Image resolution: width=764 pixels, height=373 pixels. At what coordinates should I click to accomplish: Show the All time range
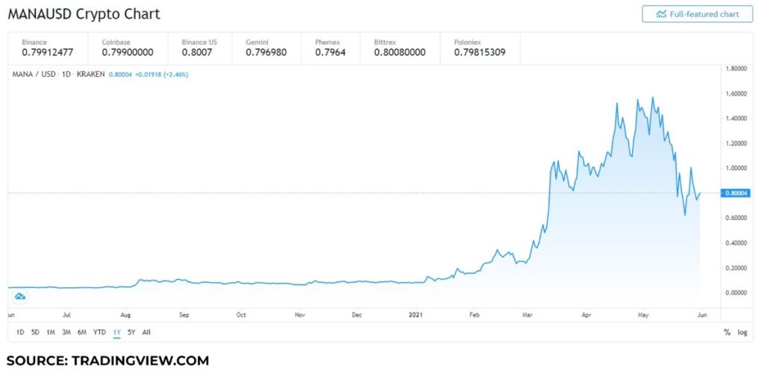click(146, 332)
